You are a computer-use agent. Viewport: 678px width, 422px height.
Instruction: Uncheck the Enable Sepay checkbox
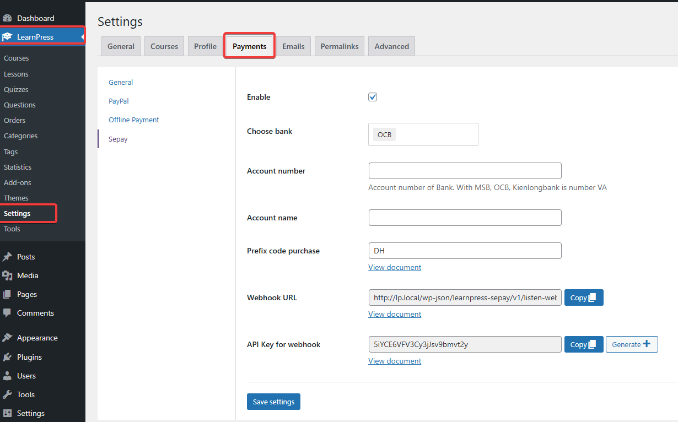tap(373, 97)
